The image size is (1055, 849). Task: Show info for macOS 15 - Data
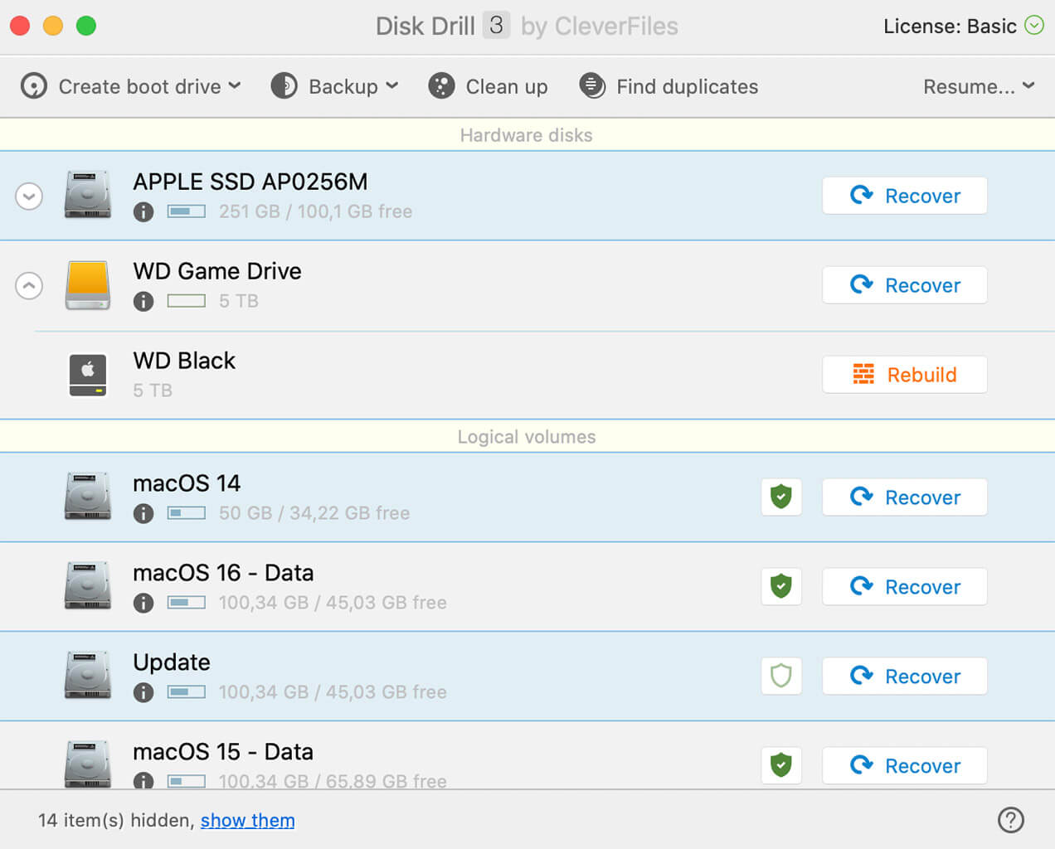143,780
